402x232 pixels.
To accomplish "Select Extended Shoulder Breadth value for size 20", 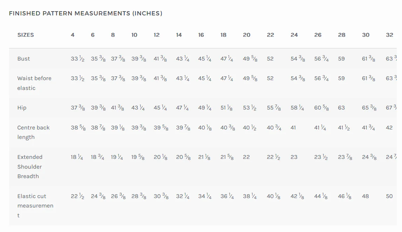I will pyautogui.click(x=246, y=157).
